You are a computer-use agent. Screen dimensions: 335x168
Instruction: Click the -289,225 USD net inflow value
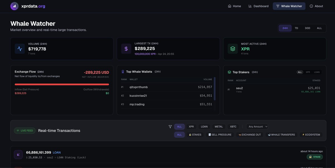click(96, 72)
